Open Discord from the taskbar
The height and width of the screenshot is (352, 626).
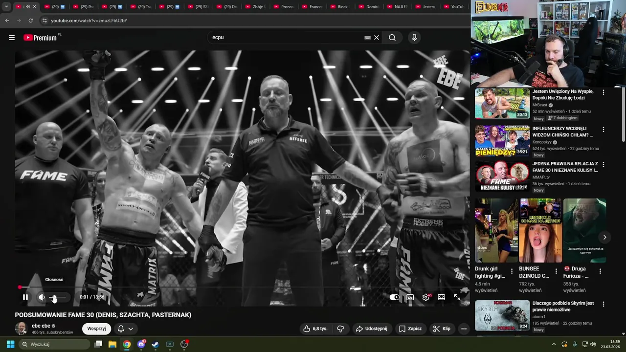[x=141, y=344]
